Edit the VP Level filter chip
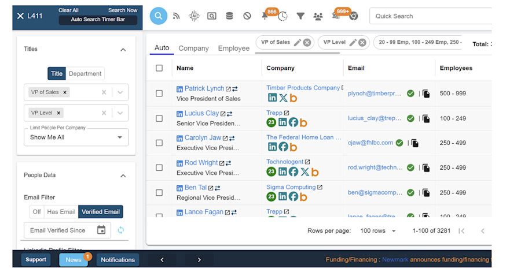 pos(353,42)
